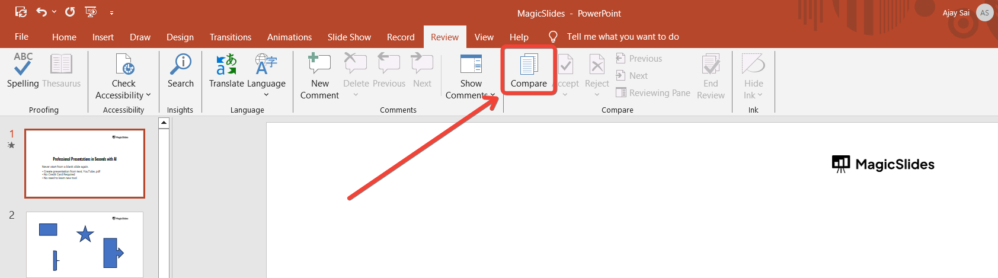Click Hide Ink icon
The image size is (998, 278).
coord(753,63)
